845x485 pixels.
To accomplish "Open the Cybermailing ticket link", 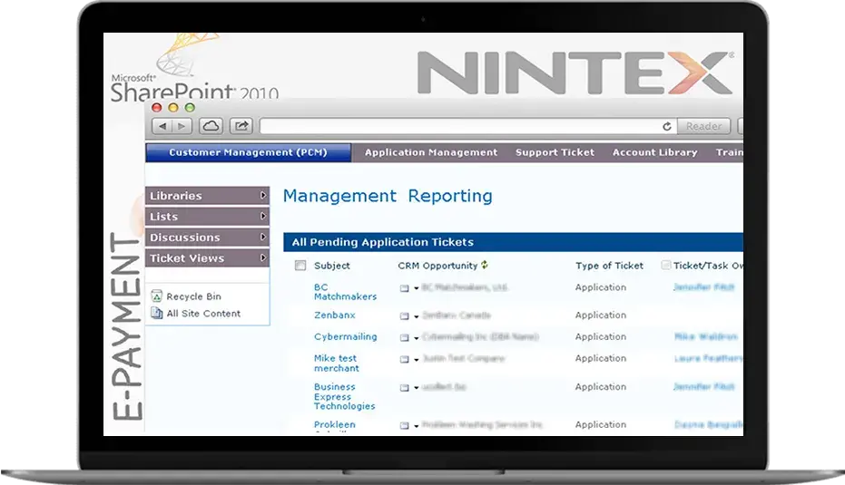I will coord(346,336).
